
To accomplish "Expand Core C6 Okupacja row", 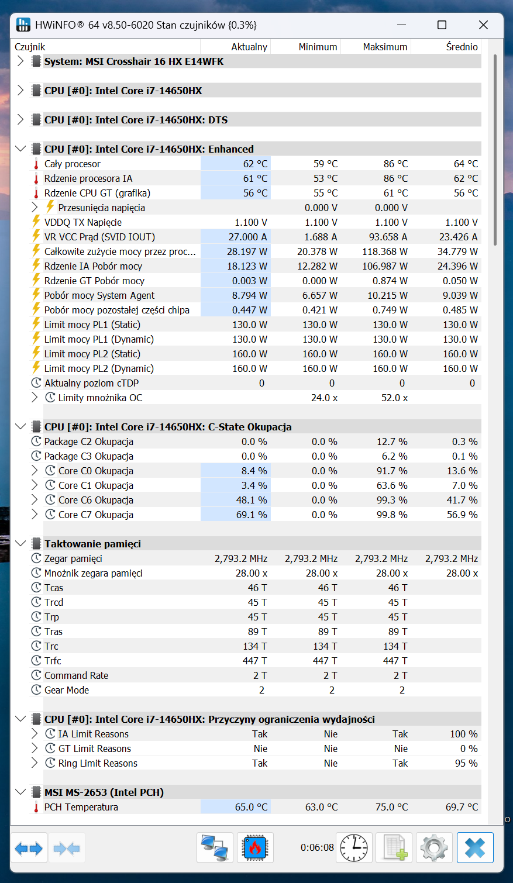I will [35, 499].
